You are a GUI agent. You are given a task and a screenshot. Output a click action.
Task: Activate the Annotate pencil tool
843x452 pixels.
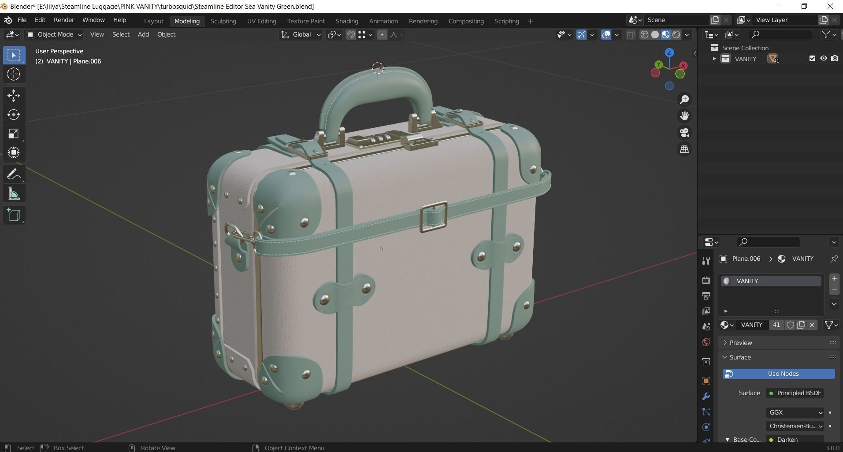[14, 174]
